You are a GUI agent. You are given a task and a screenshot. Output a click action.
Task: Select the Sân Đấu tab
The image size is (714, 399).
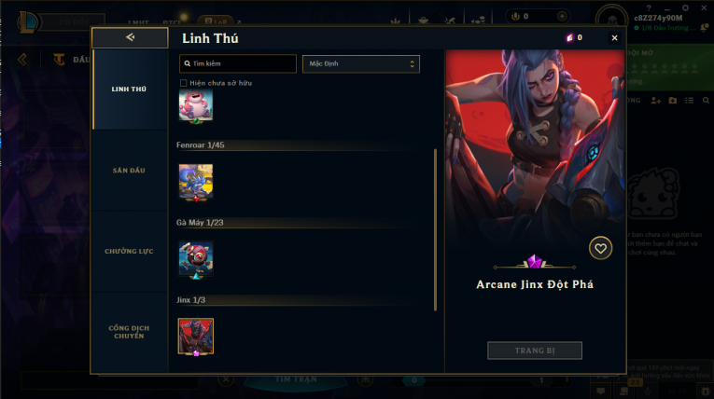pyautogui.click(x=130, y=171)
